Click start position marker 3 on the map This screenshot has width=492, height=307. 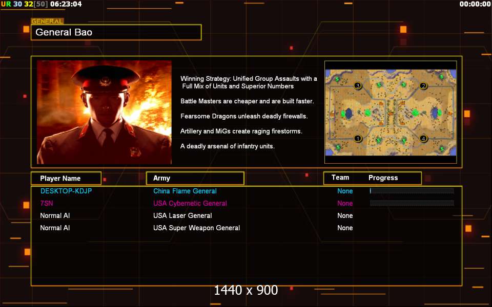point(358,85)
